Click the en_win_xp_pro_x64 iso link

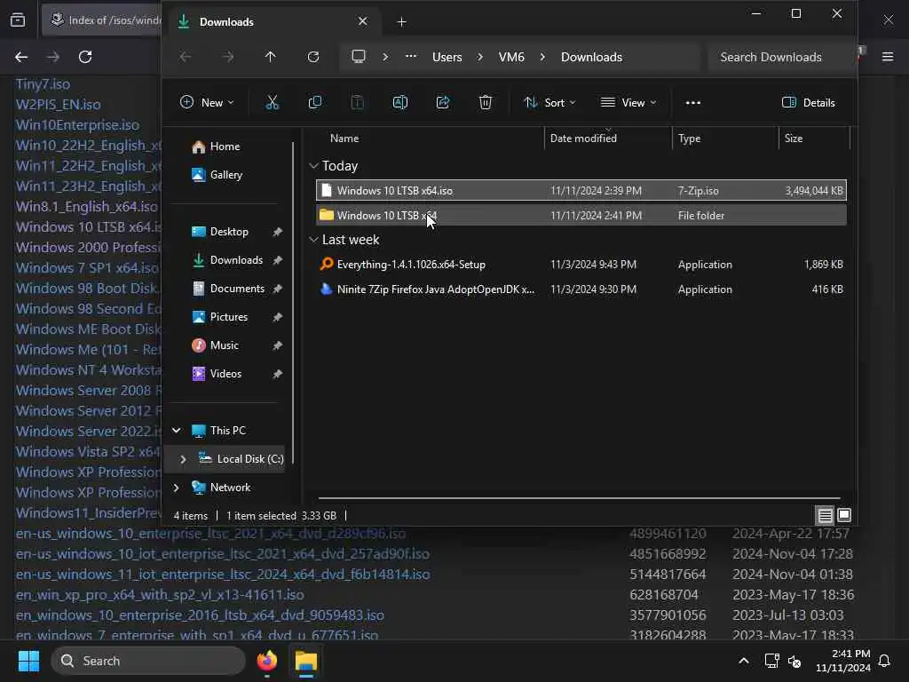(160, 594)
